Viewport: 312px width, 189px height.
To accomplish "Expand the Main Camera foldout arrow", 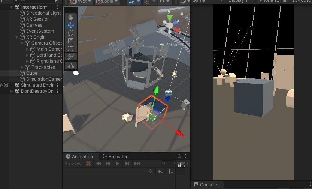I will click(27, 49).
